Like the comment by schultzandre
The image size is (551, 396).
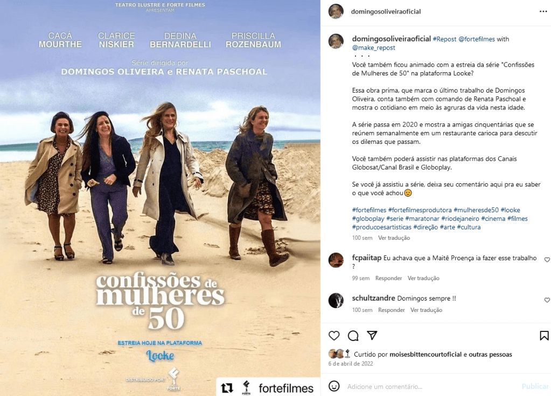pyautogui.click(x=547, y=300)
